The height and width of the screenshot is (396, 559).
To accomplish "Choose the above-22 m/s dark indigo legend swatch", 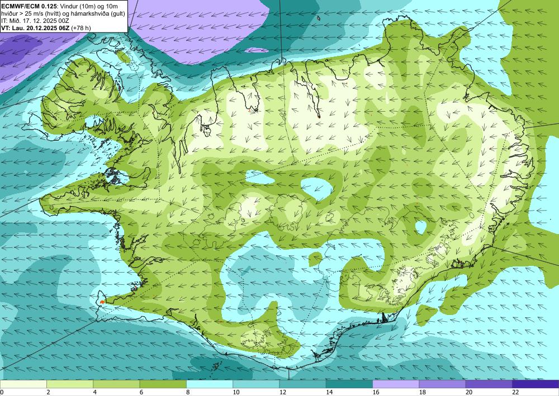I will point(536,384).
